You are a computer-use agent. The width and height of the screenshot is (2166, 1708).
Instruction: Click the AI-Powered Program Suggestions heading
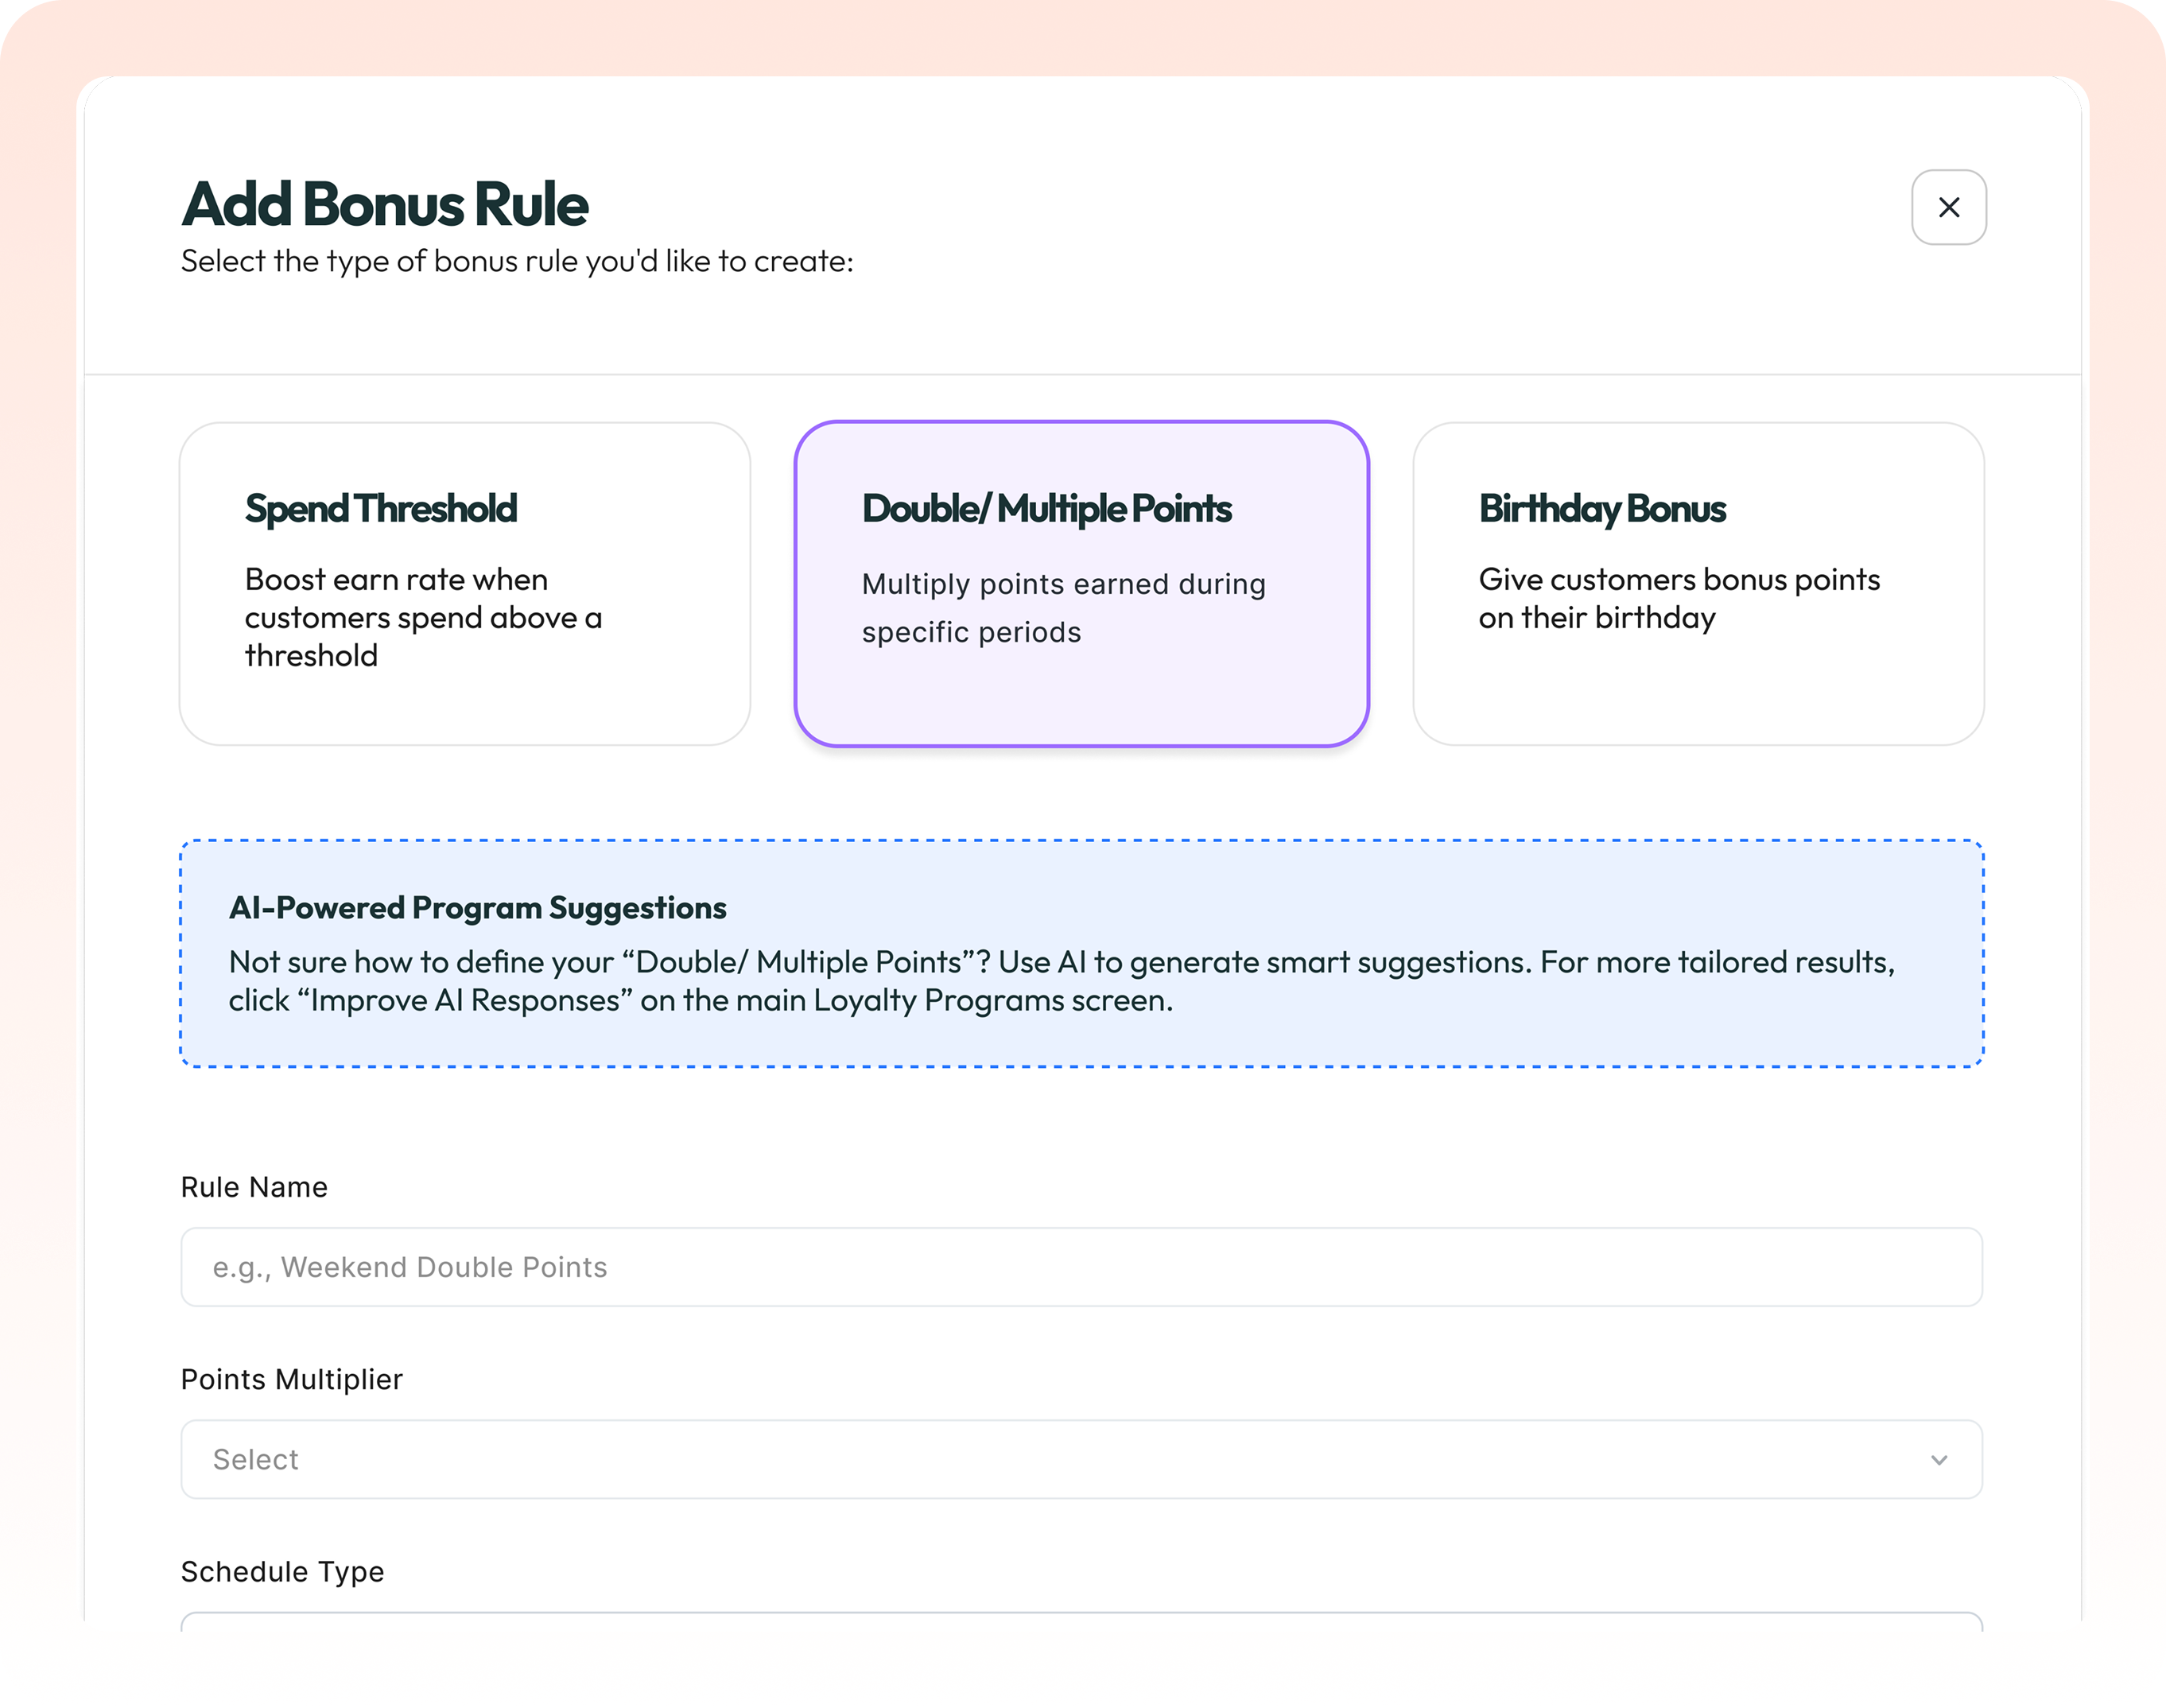477,908
